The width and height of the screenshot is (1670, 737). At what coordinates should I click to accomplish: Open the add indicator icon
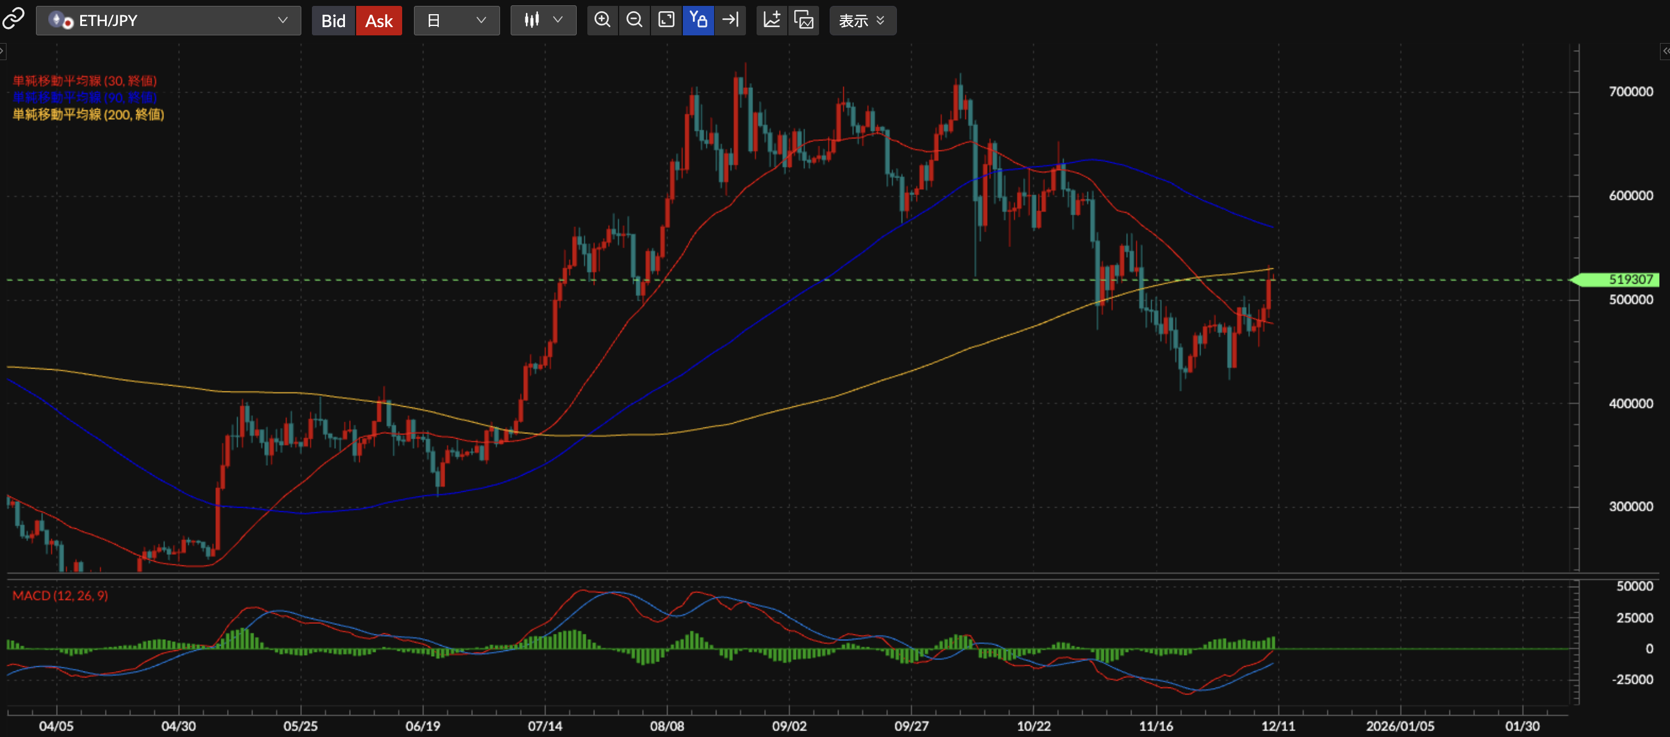pos(771,20)
